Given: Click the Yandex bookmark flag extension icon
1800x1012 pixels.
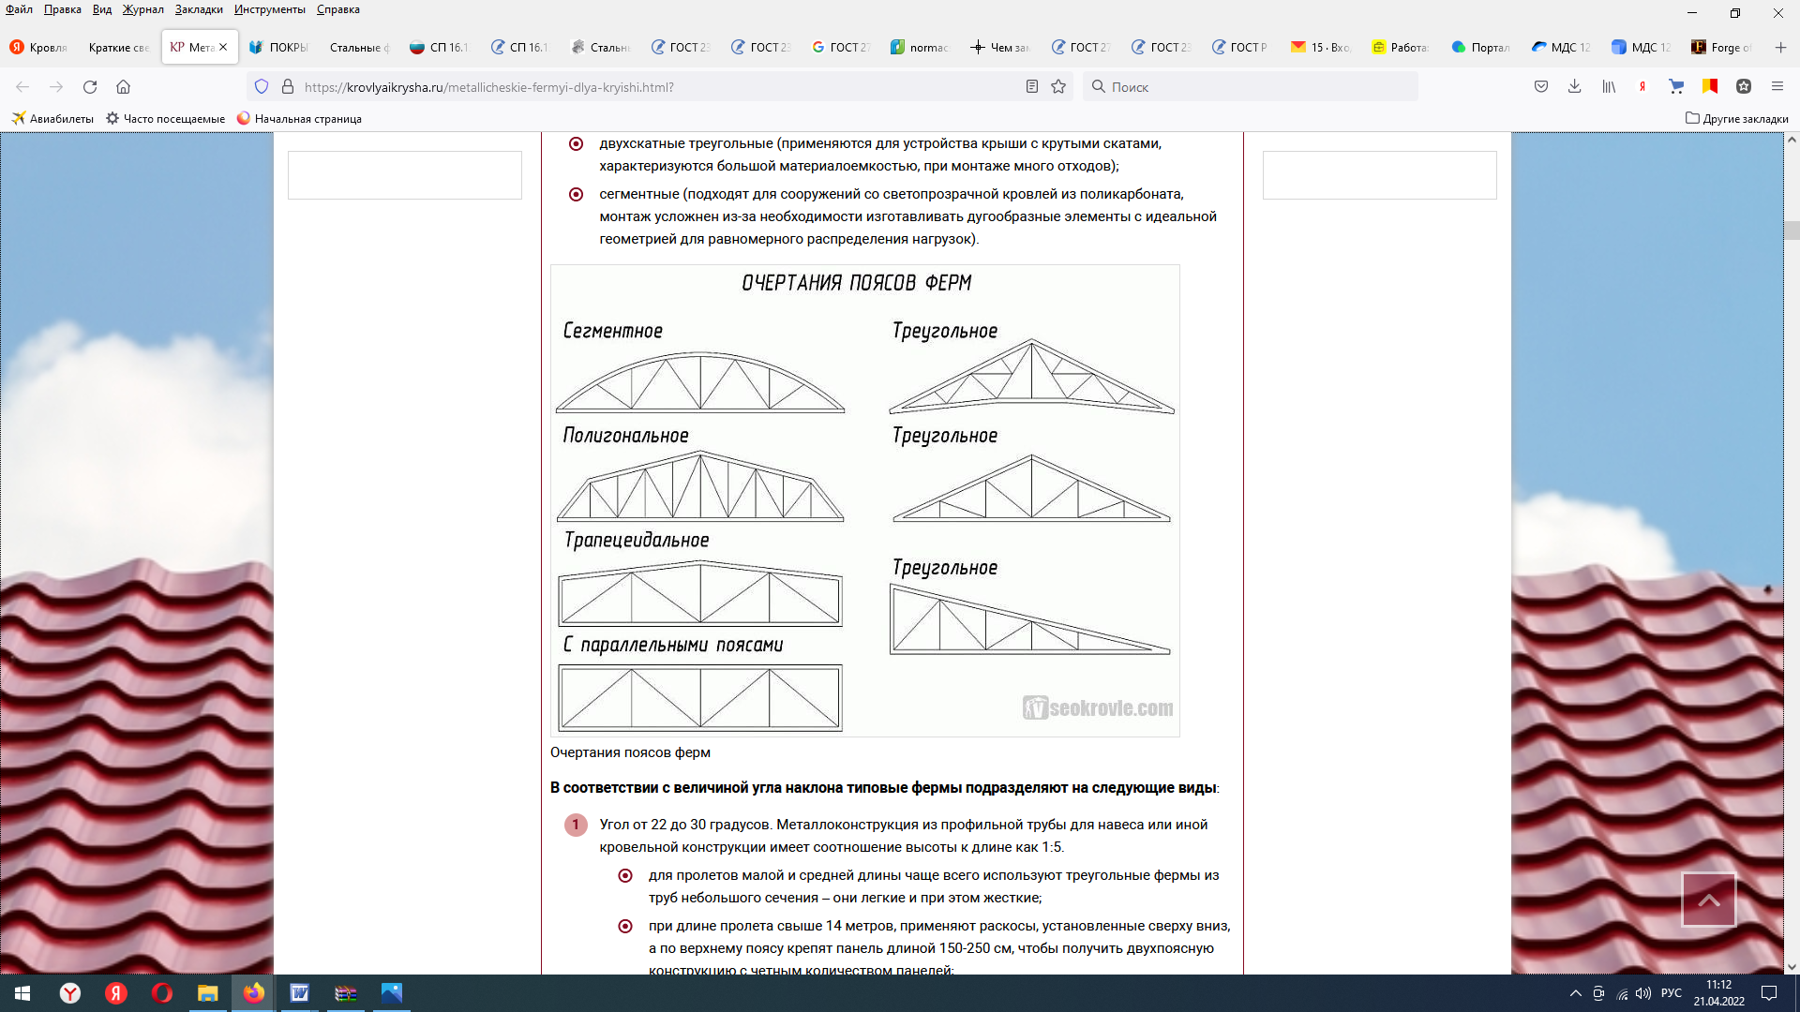Looking at the screenshot, I should click(x=1710, y=86).
